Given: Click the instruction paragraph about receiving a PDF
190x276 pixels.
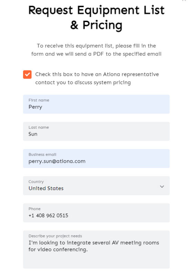Looking at the screenshot, I should click(x=96, y=50).
